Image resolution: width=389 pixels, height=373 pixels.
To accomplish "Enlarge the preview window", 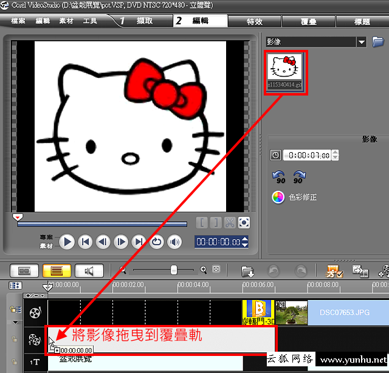I will pos(244,223).
